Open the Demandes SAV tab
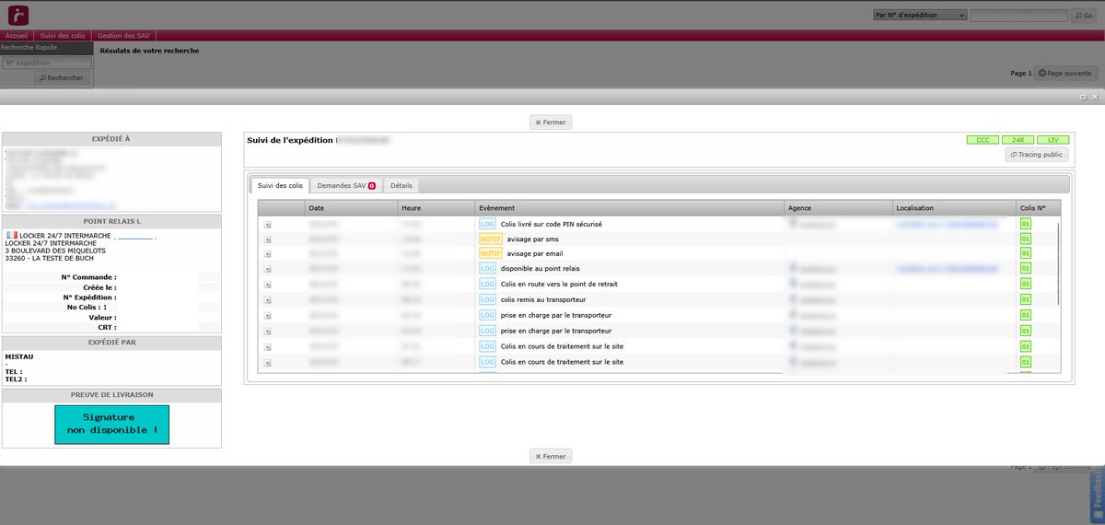Viewport: 1105px width, 525px height. 346,185
